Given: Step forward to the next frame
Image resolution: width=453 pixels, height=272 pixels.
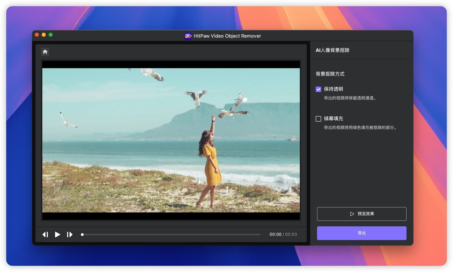Looking at the screenshot, I should [70, 235].
